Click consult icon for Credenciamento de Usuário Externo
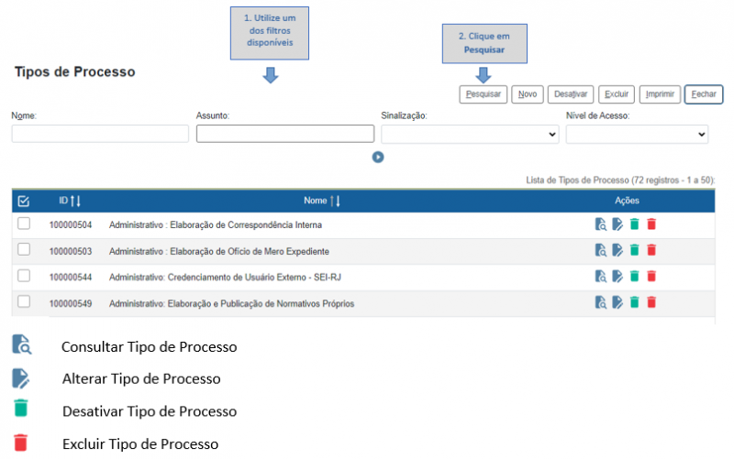Screen dimensions: 734x459 (600, 276)
